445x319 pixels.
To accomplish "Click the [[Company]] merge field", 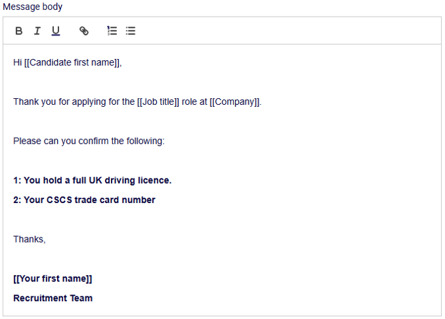I will click(234, 102).
